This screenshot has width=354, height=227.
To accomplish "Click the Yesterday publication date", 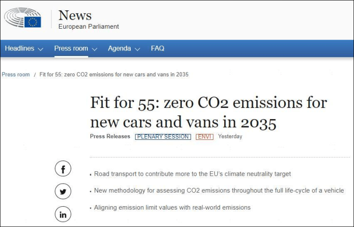I will 230,137.
